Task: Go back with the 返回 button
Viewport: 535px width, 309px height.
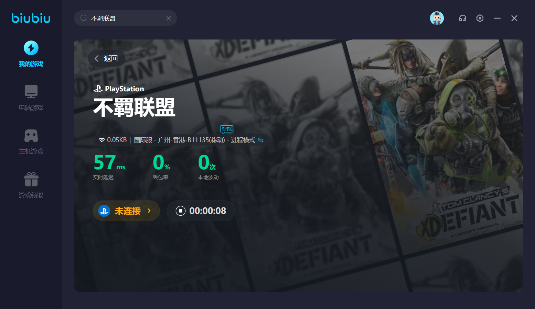Action: (106, 58)
